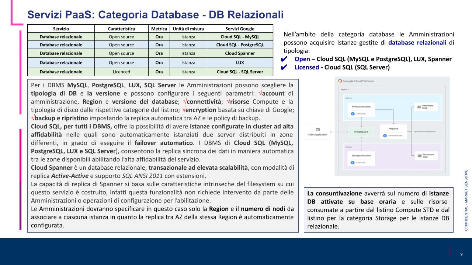Image resolution: width=472 pixels, height=265 pixels.
Task: Select the 'Cloud Spanner' table cell
Action: pos(240,53)
